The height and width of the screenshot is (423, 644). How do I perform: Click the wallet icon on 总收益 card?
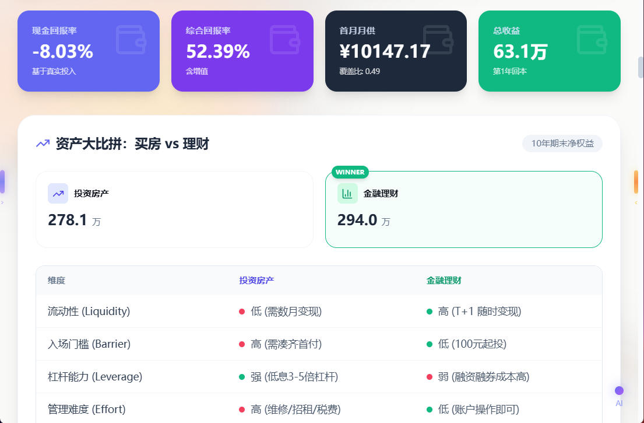pos(592,40)
